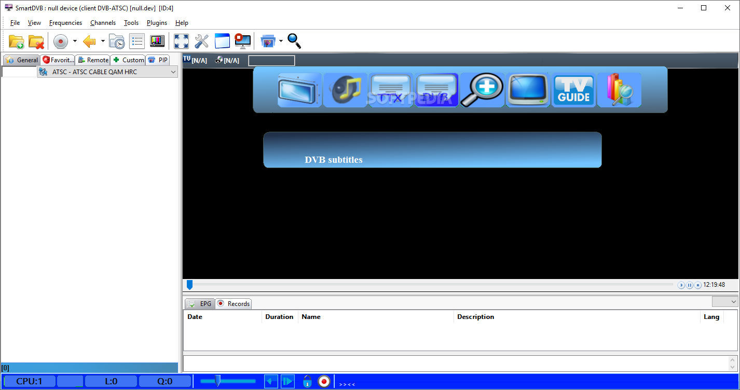Click the previous channel arrow in status bar
740x390 pixels.
[x=271, y=382]
